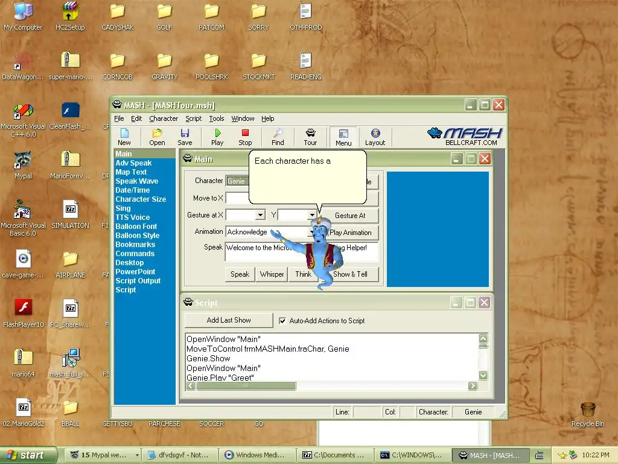Launch the Tour from the toolbar

tap(310, 137)
